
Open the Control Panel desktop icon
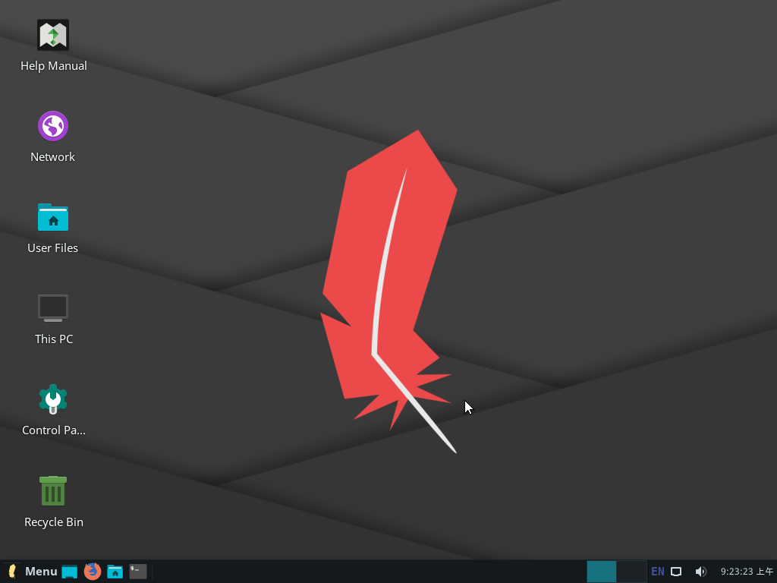(x=53, y=399)
